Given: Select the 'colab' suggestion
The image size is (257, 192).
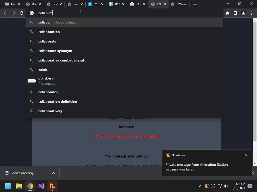Looking at the screenshot, I should point(124,70).
